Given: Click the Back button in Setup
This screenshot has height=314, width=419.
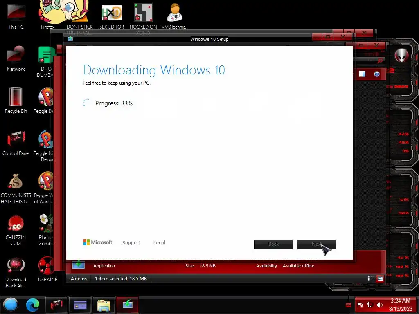Looking at the screenshot, I should click(274, 244).
